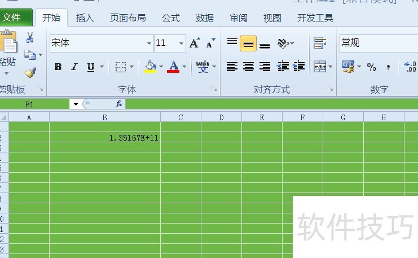Toggle underline formatting
The image size is (418, 258).
[91, 67]
